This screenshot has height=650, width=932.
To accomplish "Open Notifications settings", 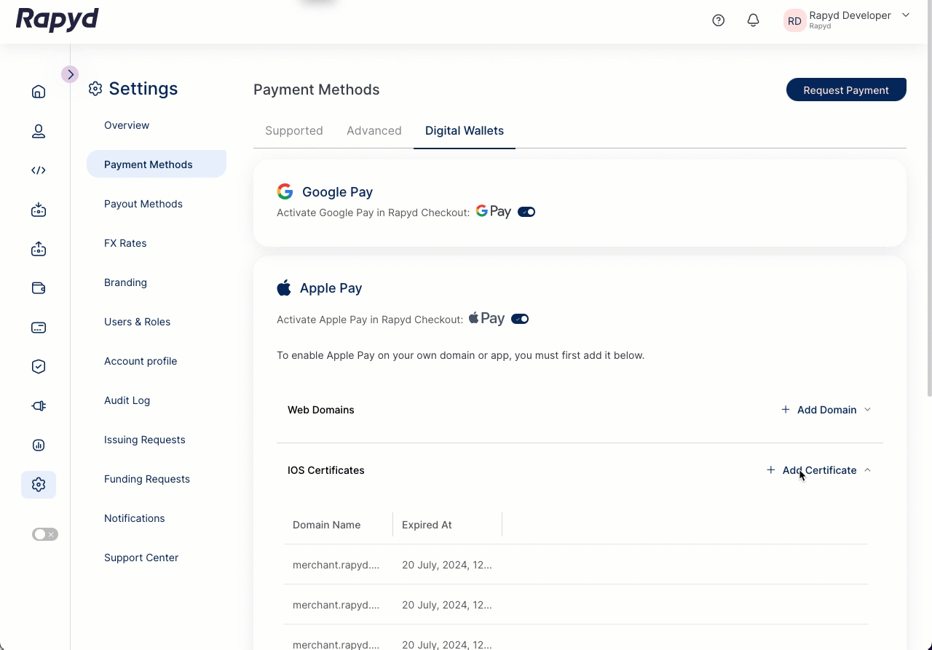I will pyautogui.click(x=135, y=518).
